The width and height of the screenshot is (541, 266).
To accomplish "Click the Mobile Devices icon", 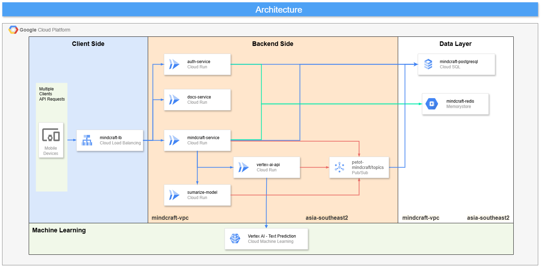I will tap(51, 136).
